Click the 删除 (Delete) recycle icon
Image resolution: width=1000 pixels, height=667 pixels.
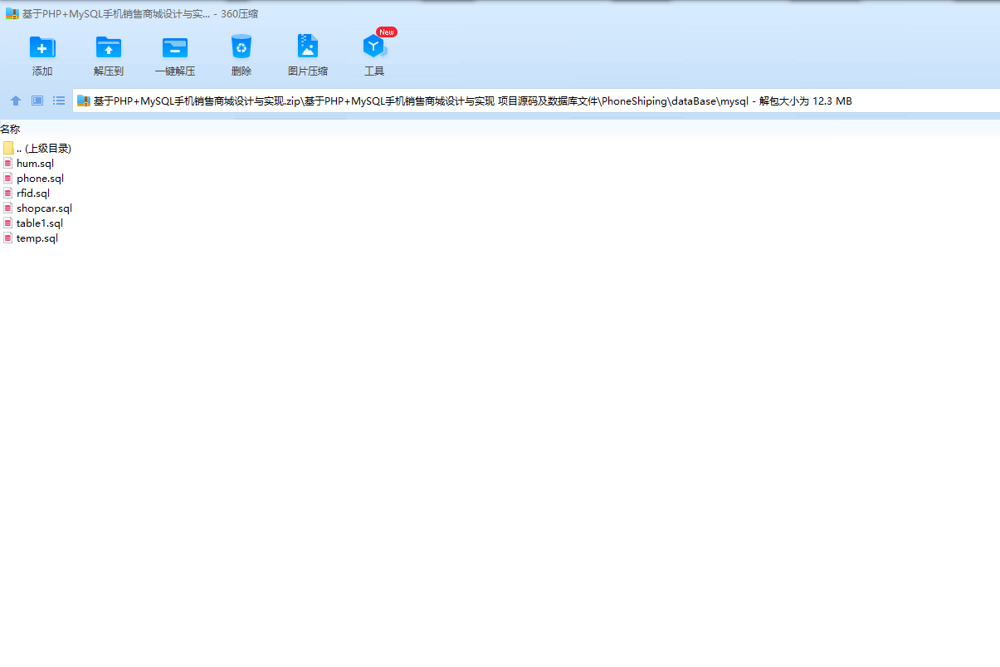click(241, 47)
